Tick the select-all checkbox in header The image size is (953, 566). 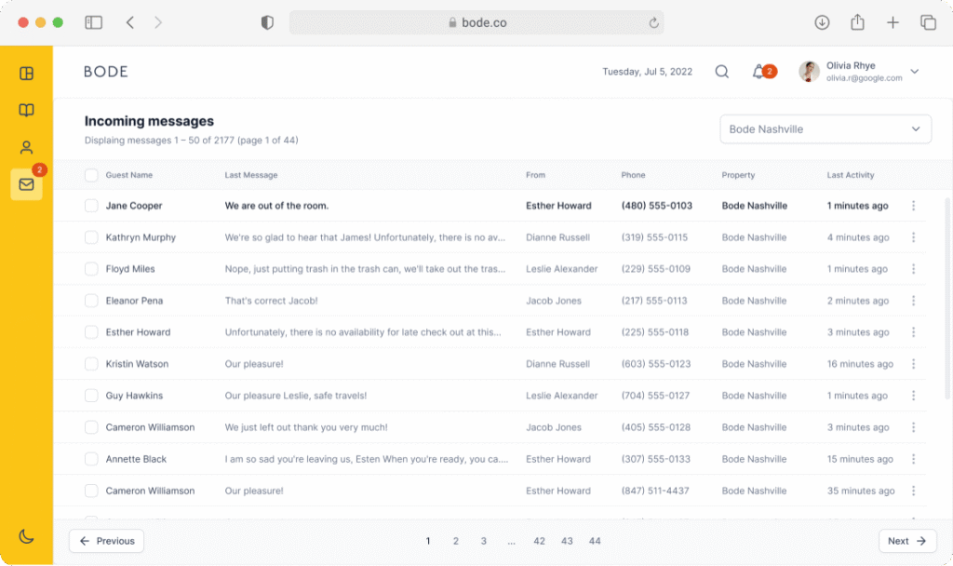pos(91,175)
